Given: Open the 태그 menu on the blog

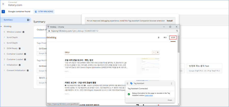Looking at the screenshot, I should click(x=165, y=37).
